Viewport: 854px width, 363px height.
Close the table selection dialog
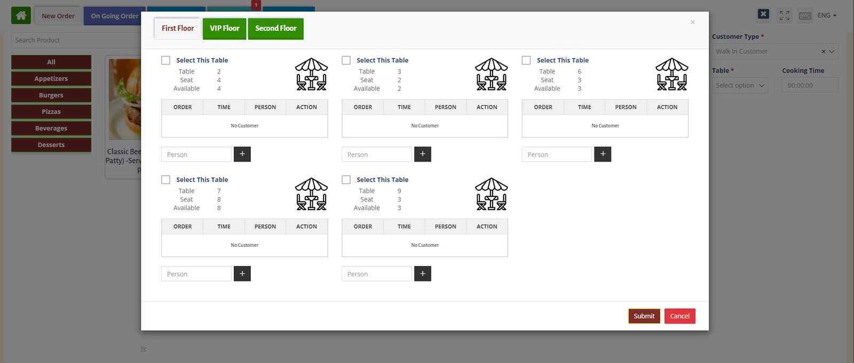(692, 22)
